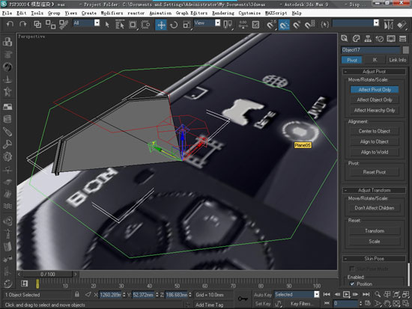Open the Utilities command panel tab

[402, 39]
